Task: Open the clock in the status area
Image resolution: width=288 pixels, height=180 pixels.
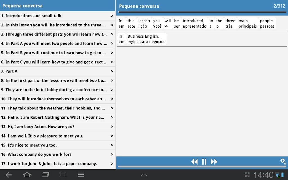Action: tap(263, 175)
